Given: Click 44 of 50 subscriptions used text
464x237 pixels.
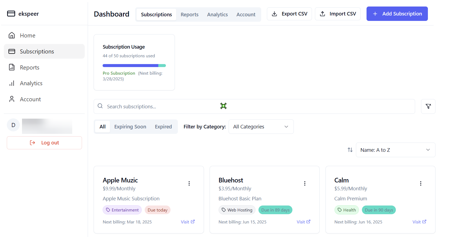Looking at the screenshot, I should click(x=129, y=56).
